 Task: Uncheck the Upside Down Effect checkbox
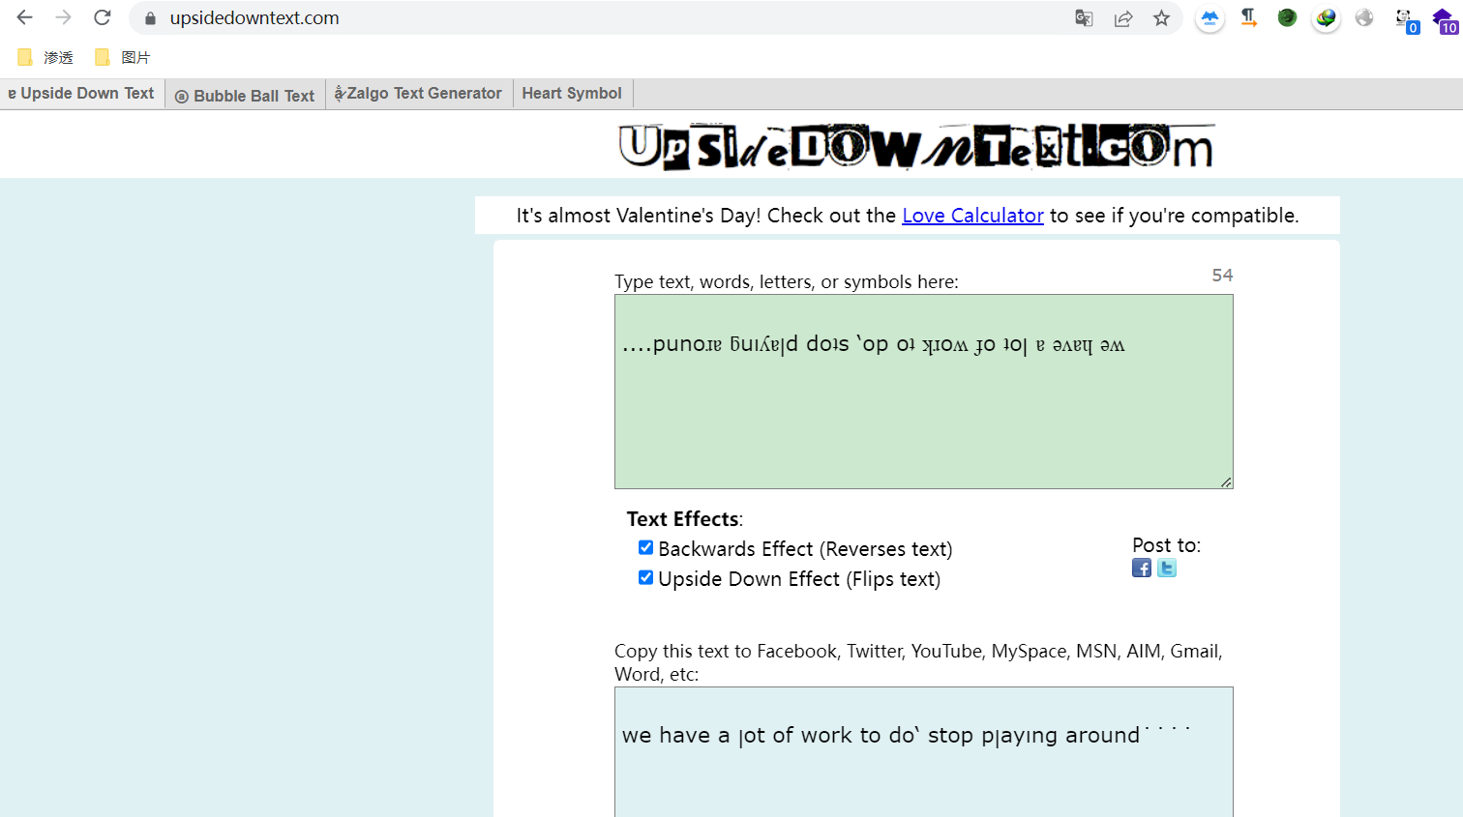point(645,577)
